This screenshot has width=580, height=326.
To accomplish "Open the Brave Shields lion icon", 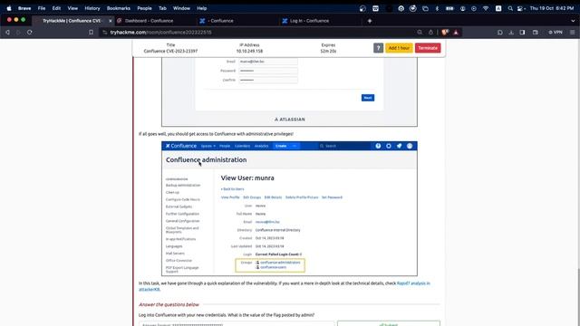I will click(445, 33).
